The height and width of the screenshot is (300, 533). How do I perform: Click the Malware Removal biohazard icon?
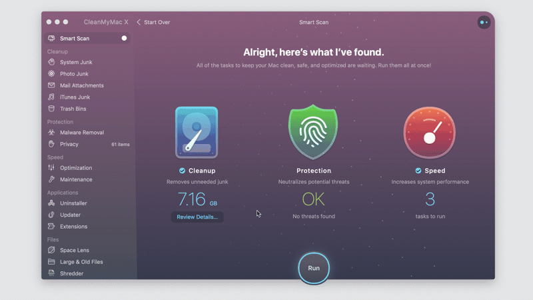[51, 132]
